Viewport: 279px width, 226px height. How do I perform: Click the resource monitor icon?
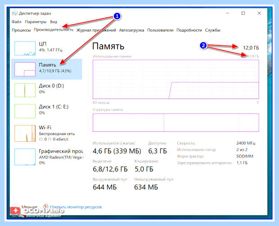(x=46, y=207)
